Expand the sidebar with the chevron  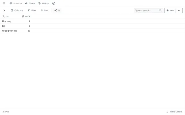click(4, 10)
